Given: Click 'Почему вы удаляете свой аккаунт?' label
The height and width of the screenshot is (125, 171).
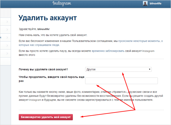Looking at the screenshot, I should pyautogui.click(x=43, y=69).
